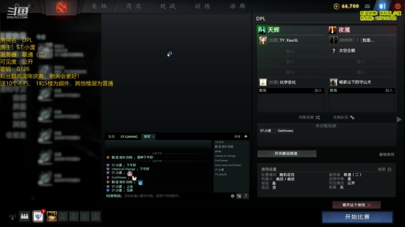Click the 夜魇 Dire team emblem
This screenshot has height=227, width=405.
(332, 30)
